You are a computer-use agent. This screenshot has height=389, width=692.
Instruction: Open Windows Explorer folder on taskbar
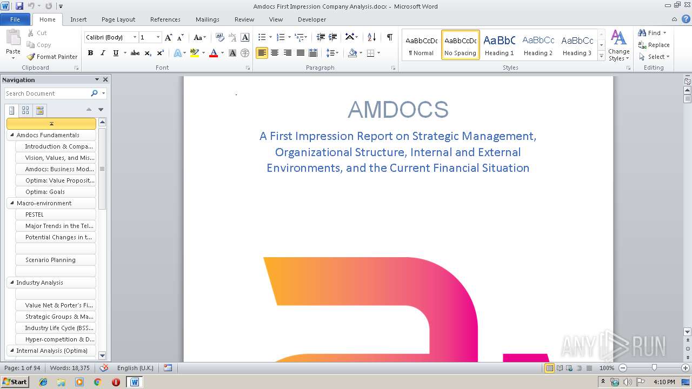click(61, 382)
